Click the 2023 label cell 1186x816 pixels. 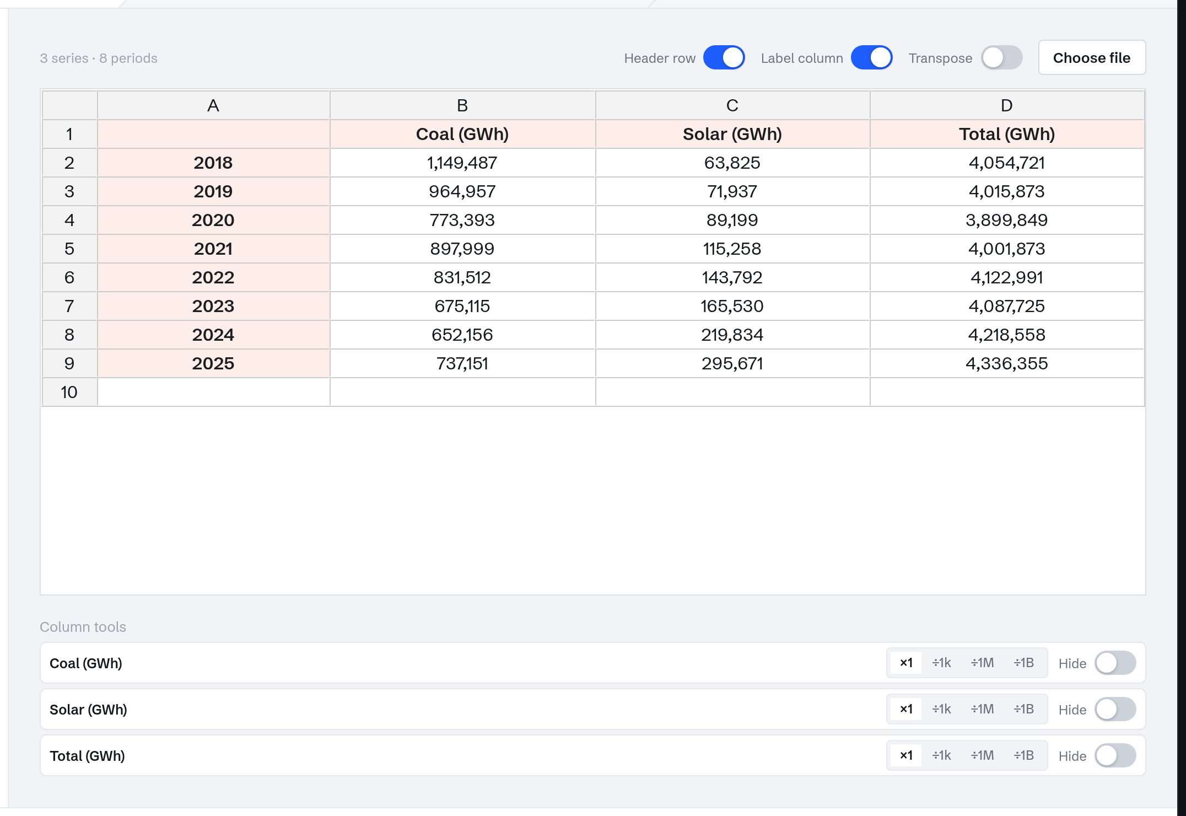[213, 306]
